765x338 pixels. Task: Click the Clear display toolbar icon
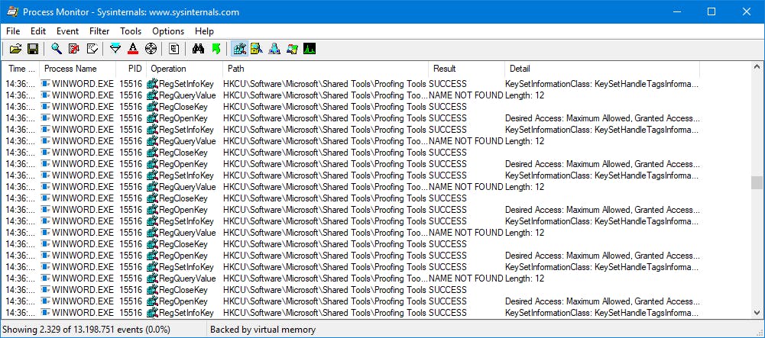pyautogui.click(x=92, y=49)
